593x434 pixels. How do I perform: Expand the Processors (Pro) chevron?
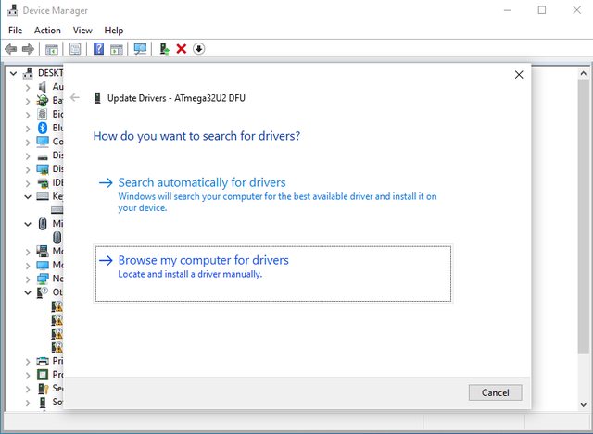click(28, 375)
